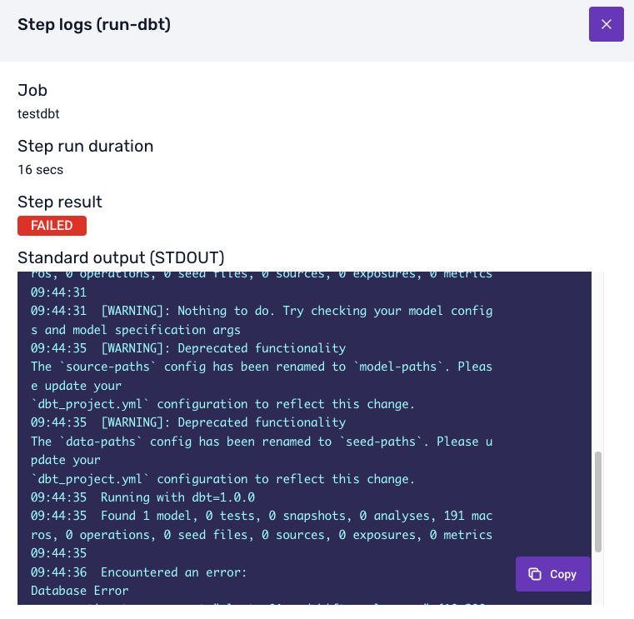Click the red FAILED status badge
The width and height of the screenshot is (634, 619).
point(52,225)
